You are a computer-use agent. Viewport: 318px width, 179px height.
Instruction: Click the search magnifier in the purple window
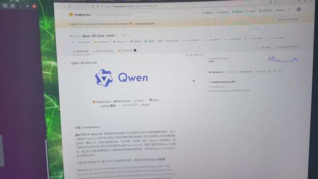5,6
